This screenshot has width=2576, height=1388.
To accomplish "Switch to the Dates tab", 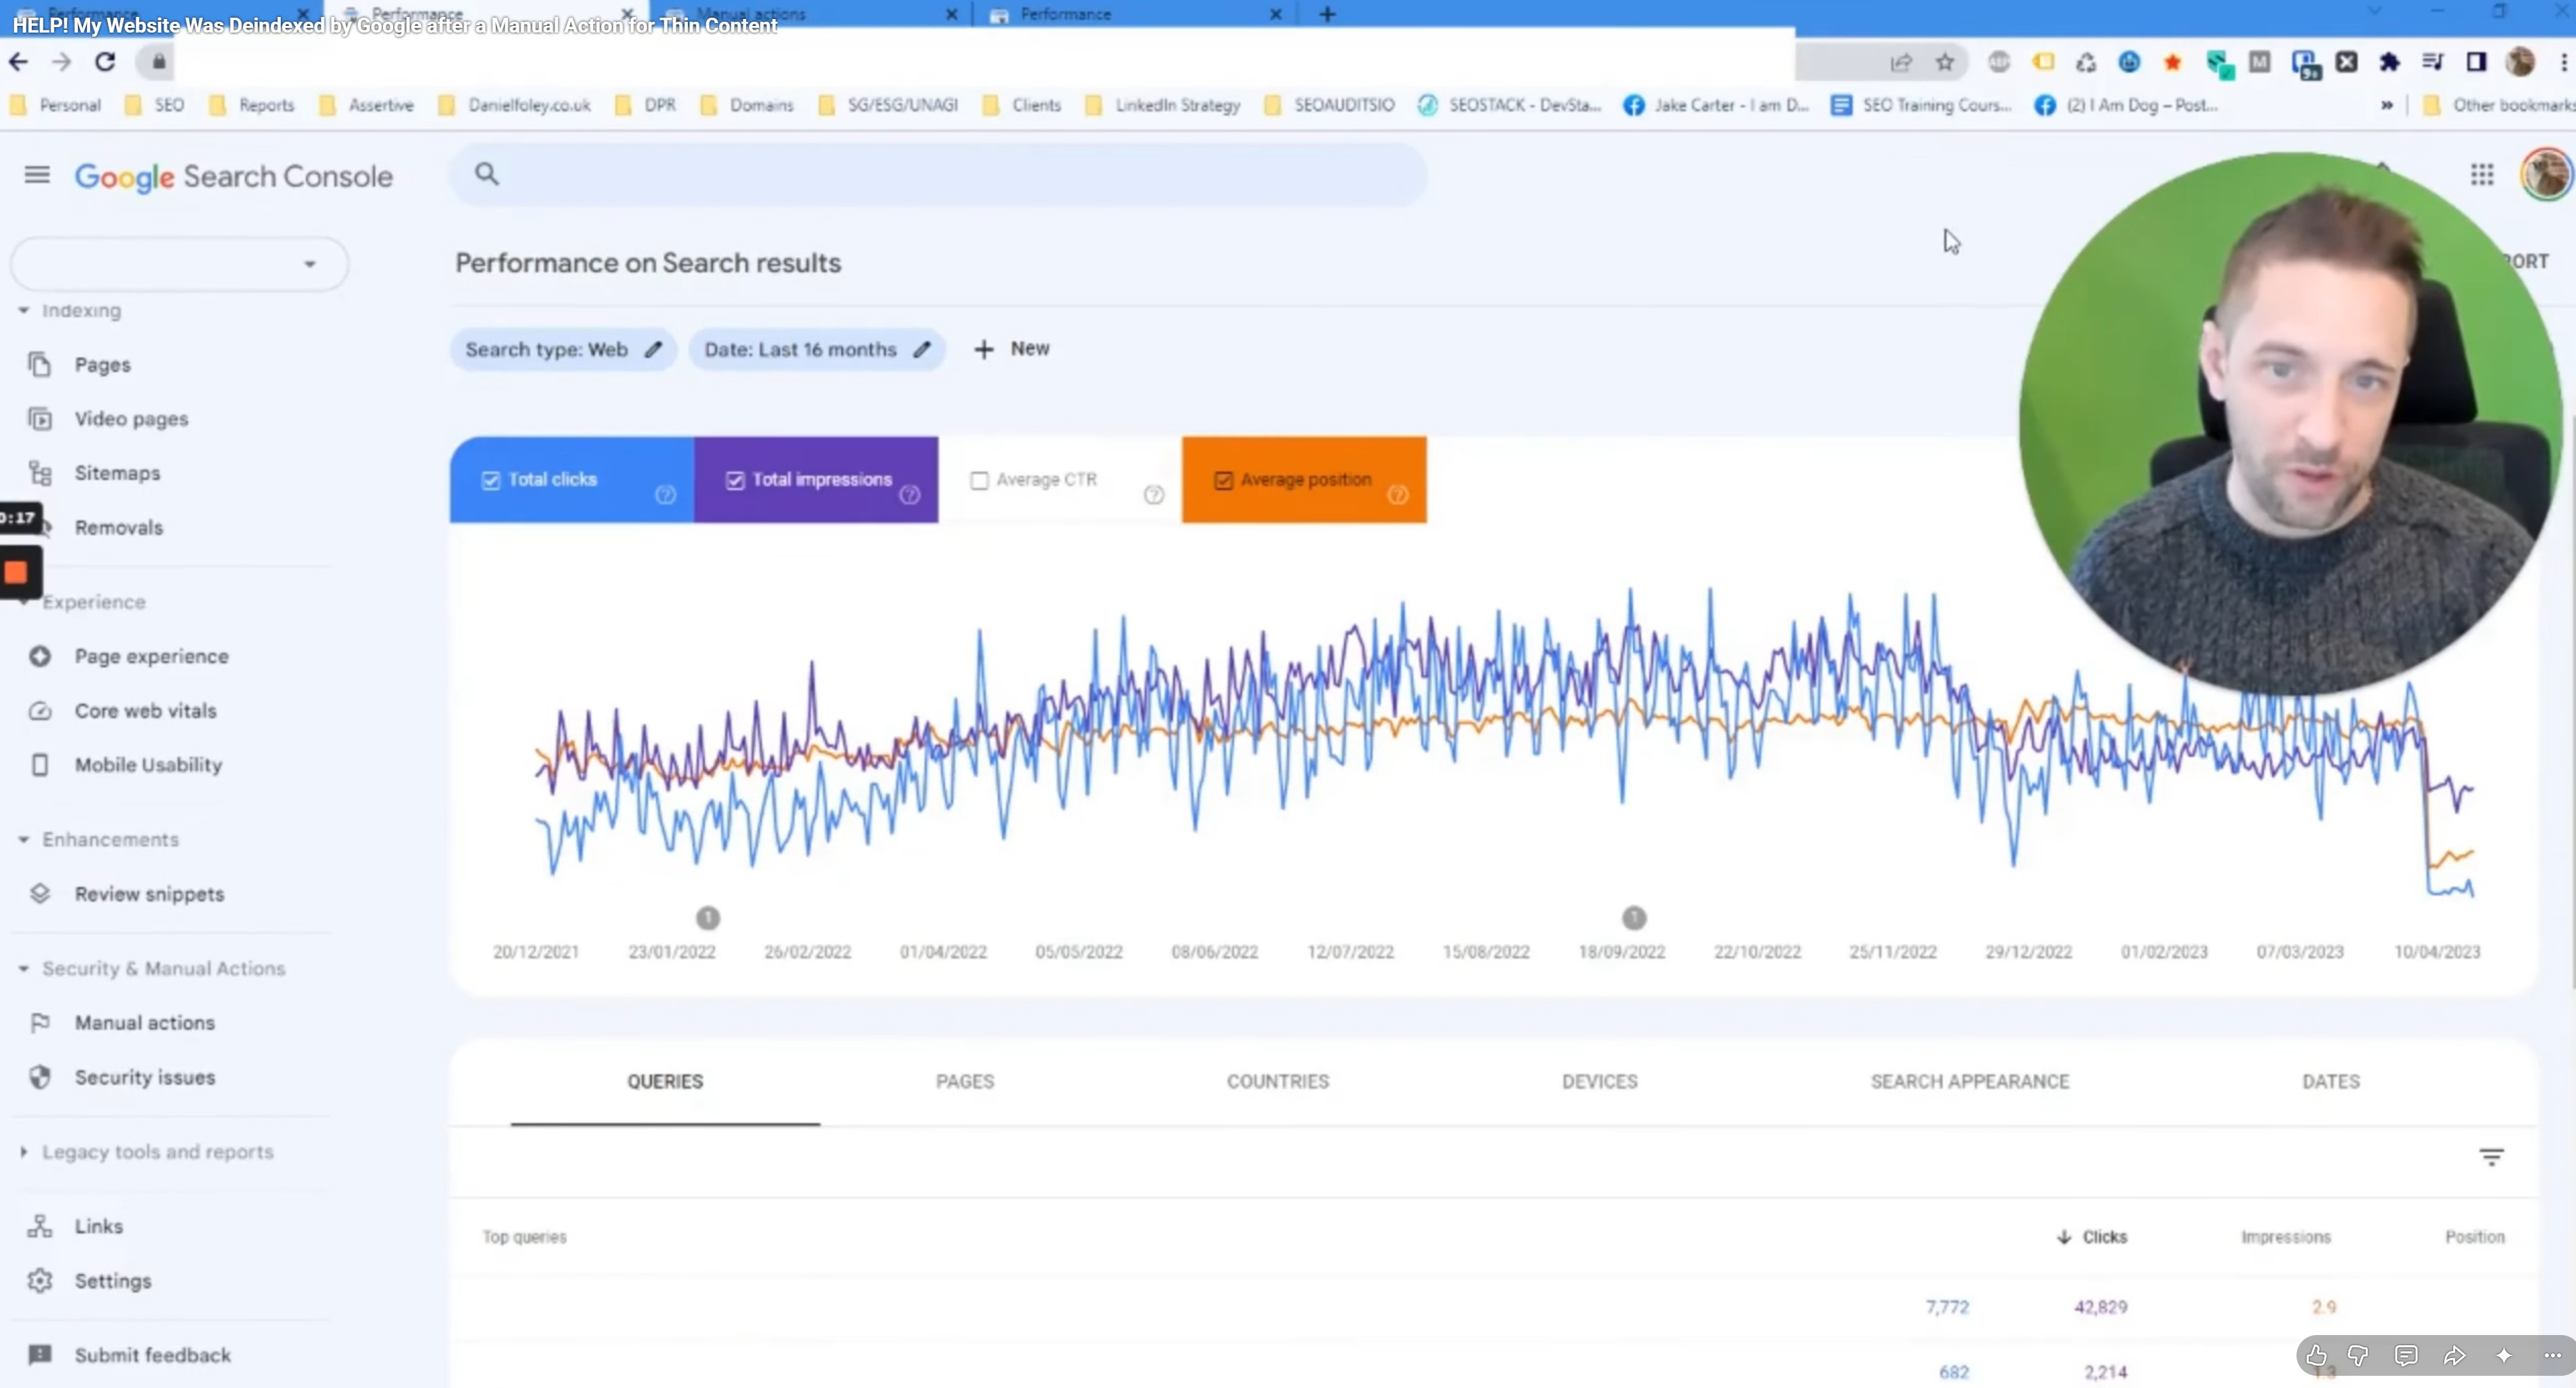I will point(2331,1082).
